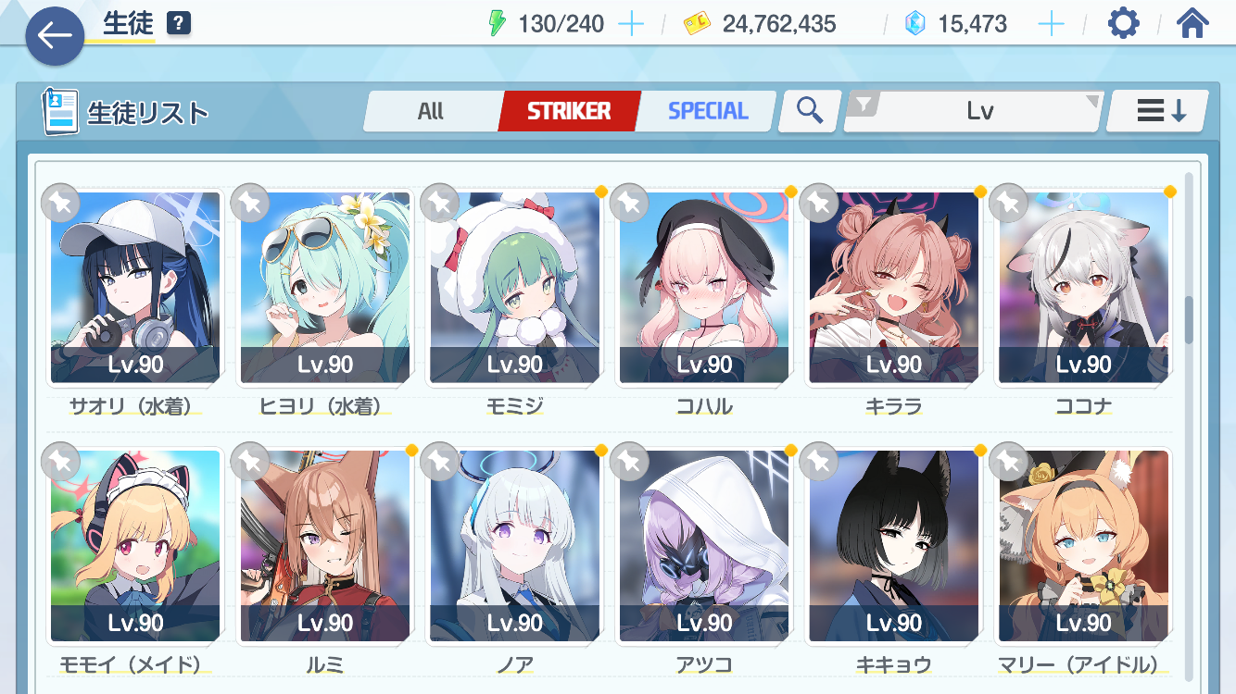This screenshot has height=694, width=1236.
Task: Open the help question mark icon
Action: [x=179, y=23]
